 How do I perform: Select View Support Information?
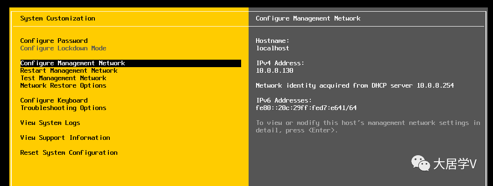65,138
